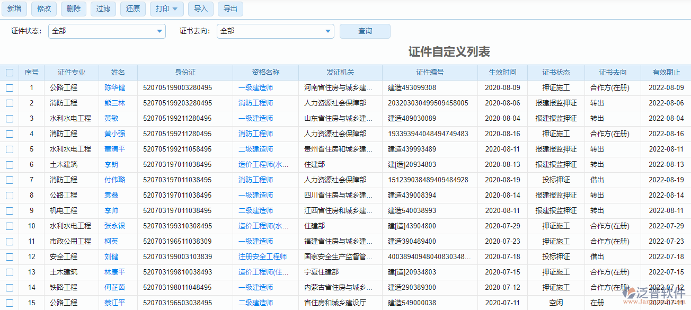Click the 导出 toolbar button

pyautogui.click(x=231, y=8)
